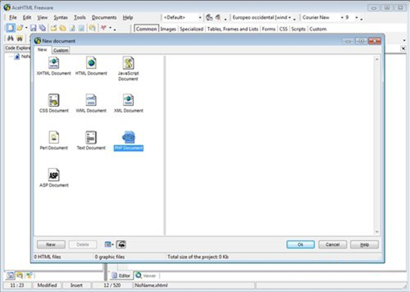Select the Common toolbar tab
This screenshot has height=292, width=410.
click(x=146, y=29)
